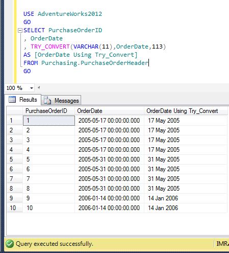Click OrderDate cell in row 1
The image size is (229, 253).
[x=109, y=121]
